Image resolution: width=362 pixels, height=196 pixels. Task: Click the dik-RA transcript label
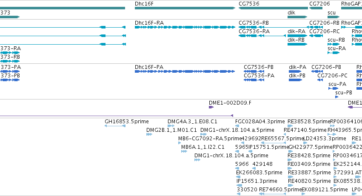coord(296,31)
